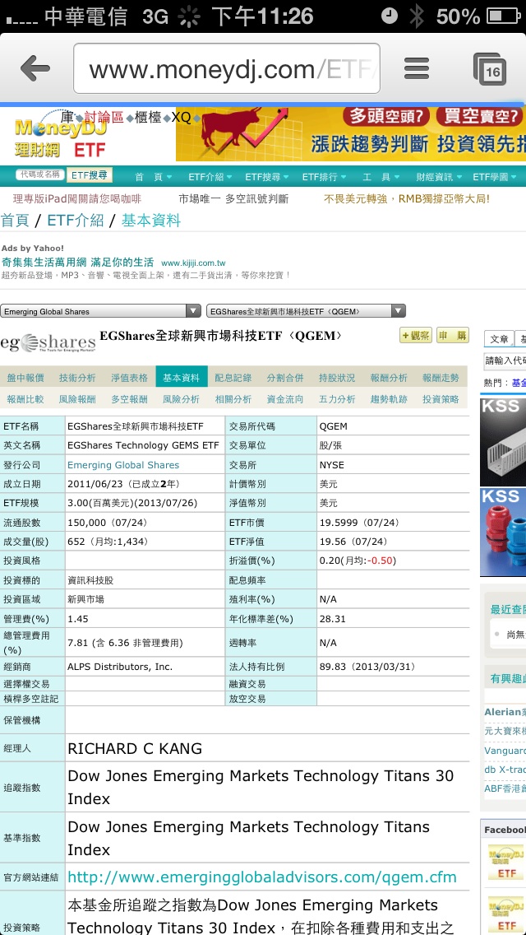Image resolution: width=526 pixels, height=935 pixels.
Task: Switch to the 技術分析 tab
Action: coord(77,378)
